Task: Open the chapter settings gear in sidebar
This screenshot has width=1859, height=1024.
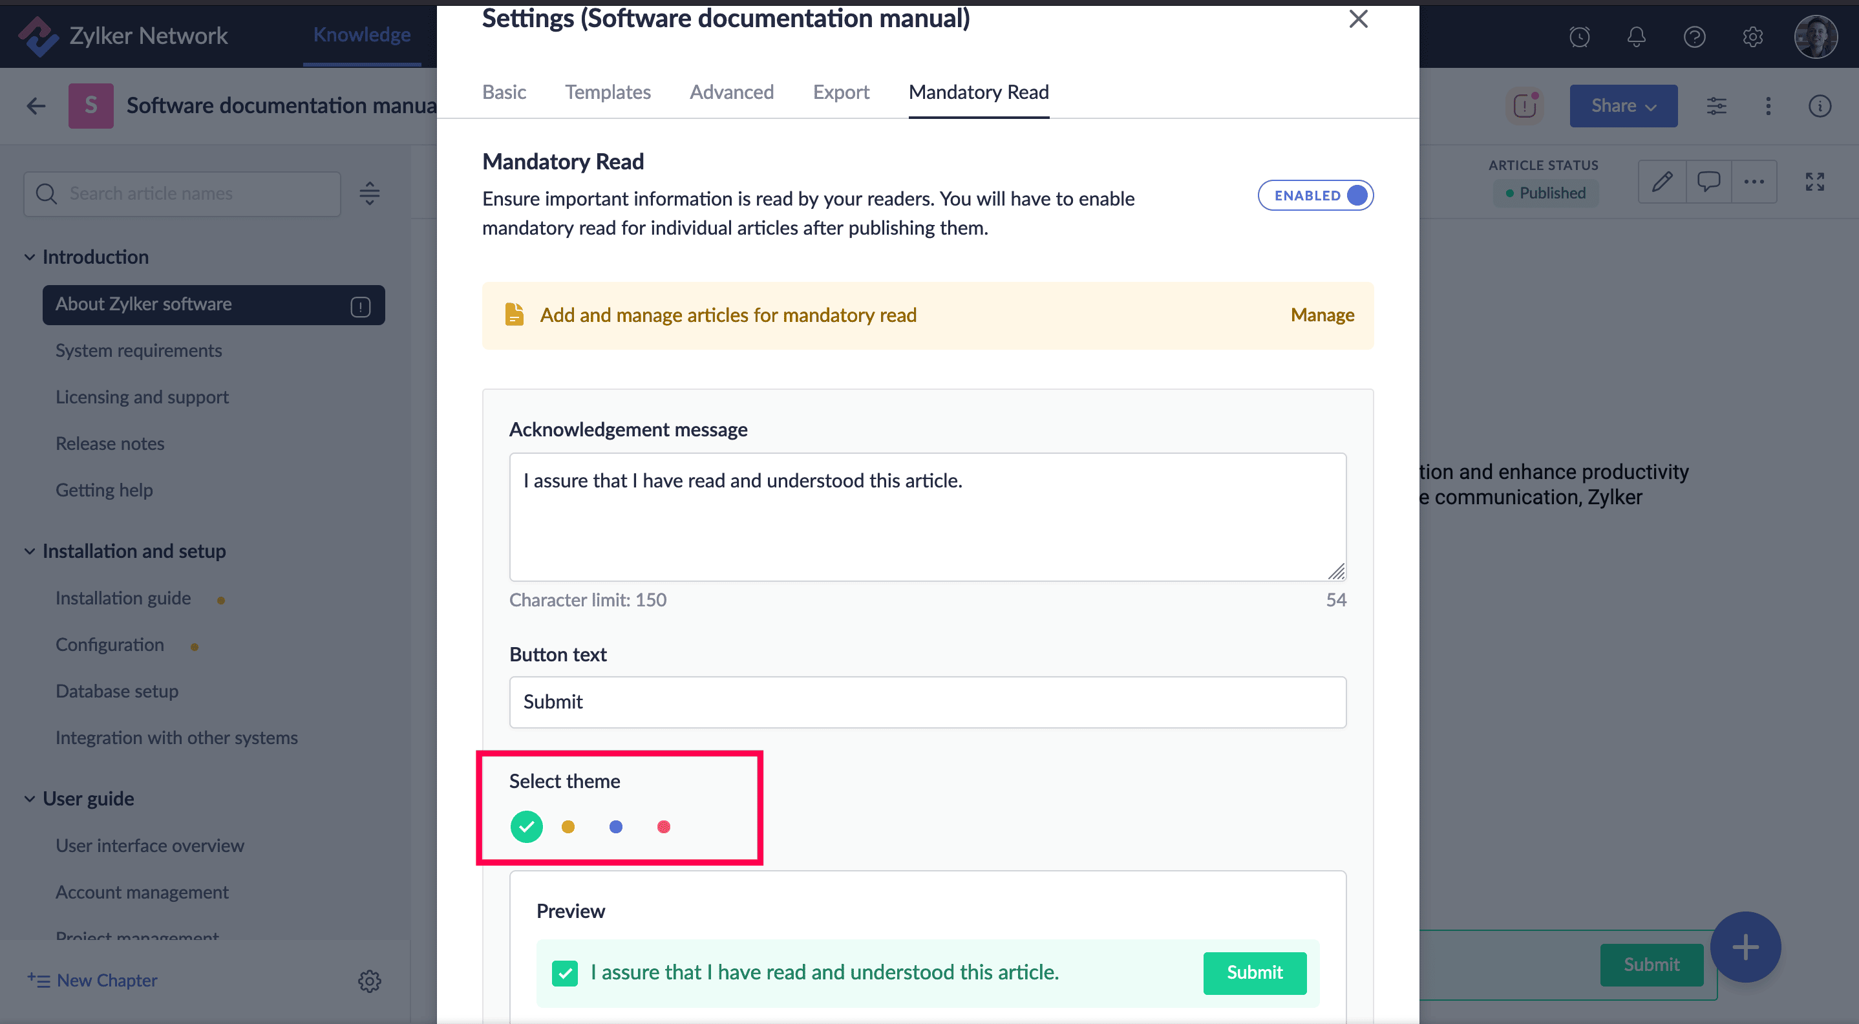Action: pos(370,981)
